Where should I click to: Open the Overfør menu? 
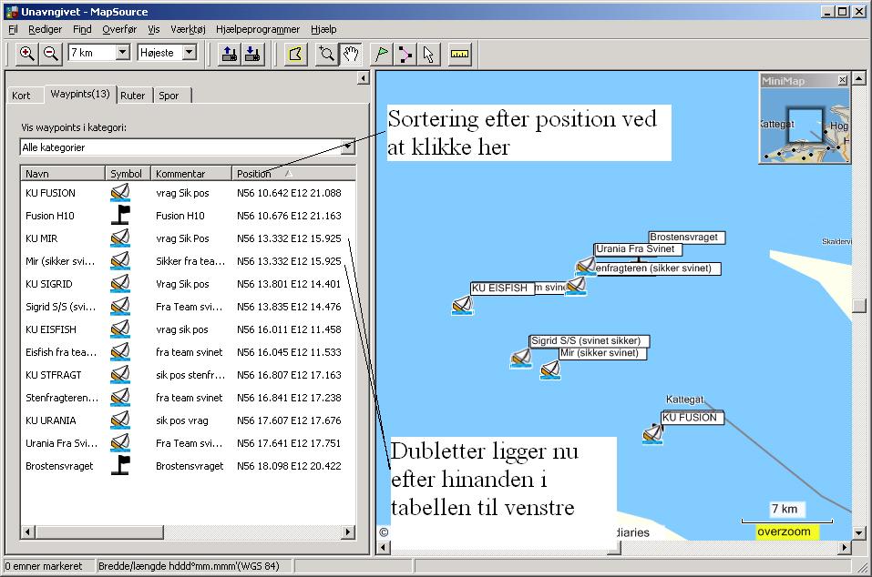click(119, 29)
